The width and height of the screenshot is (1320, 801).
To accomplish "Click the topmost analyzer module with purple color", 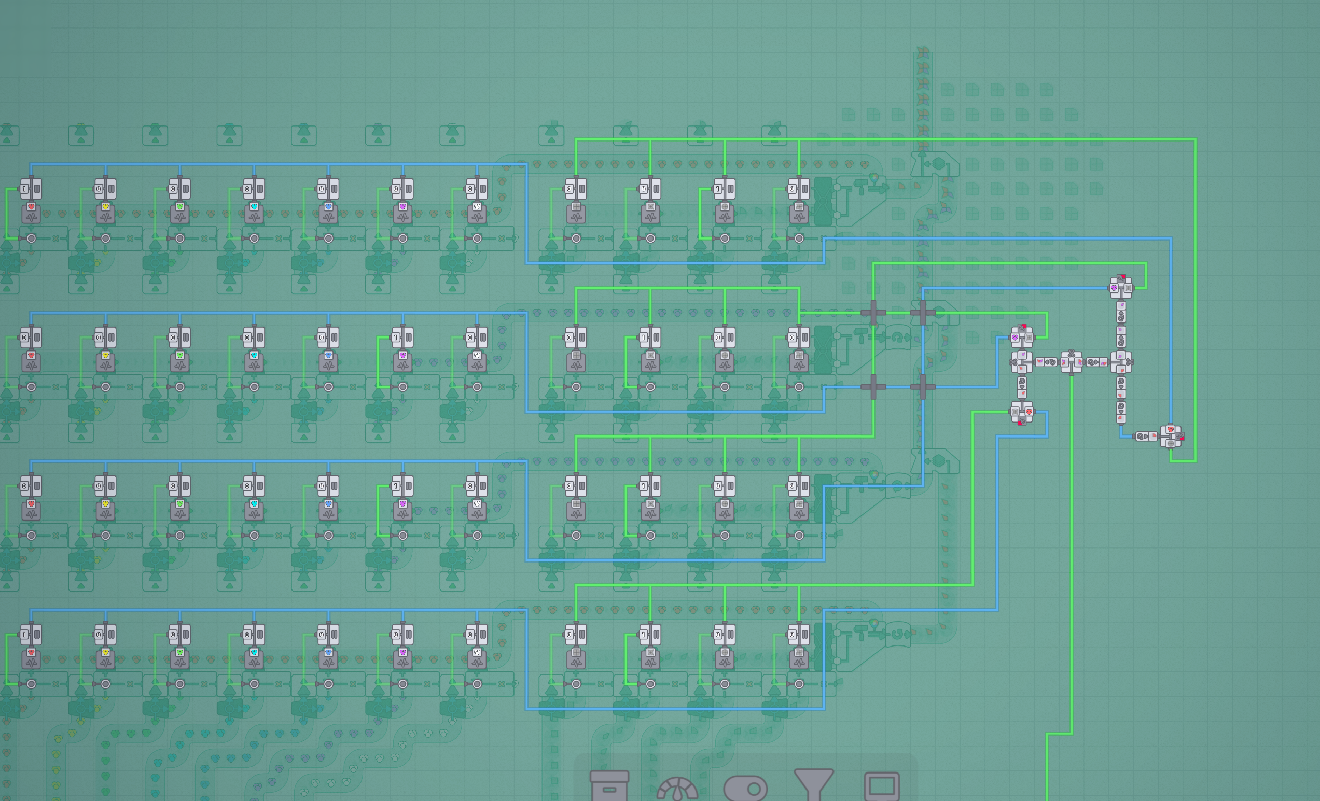I will coord(1121,288).
